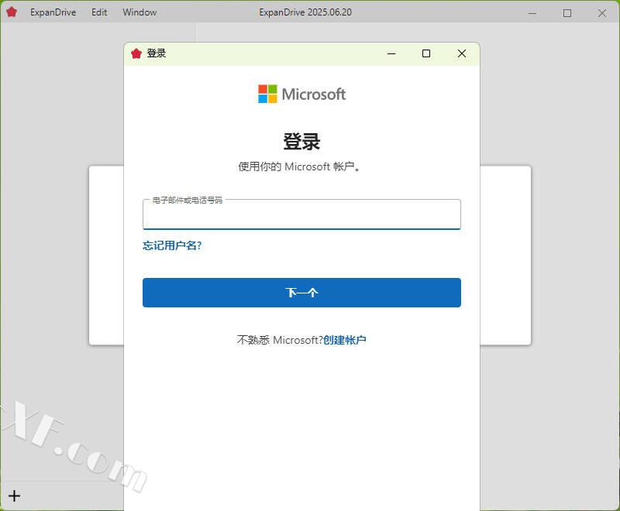The height and width of the screenshot is (511, 620).
Task: Minimize the ExpanDrive main window
Action: coord(532,13)
